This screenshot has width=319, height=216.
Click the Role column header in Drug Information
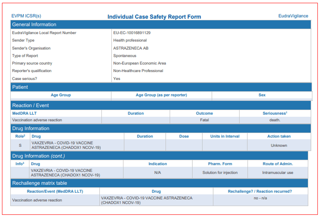pos(20,136)
